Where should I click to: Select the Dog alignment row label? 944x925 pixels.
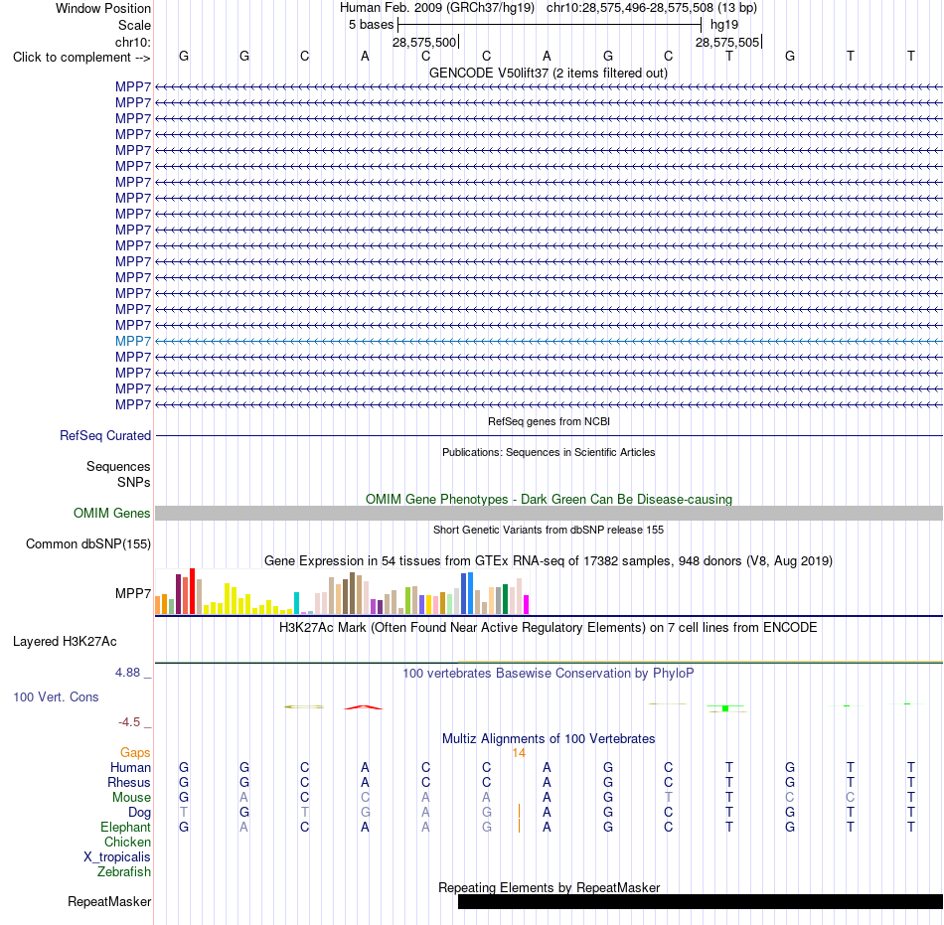139,813
